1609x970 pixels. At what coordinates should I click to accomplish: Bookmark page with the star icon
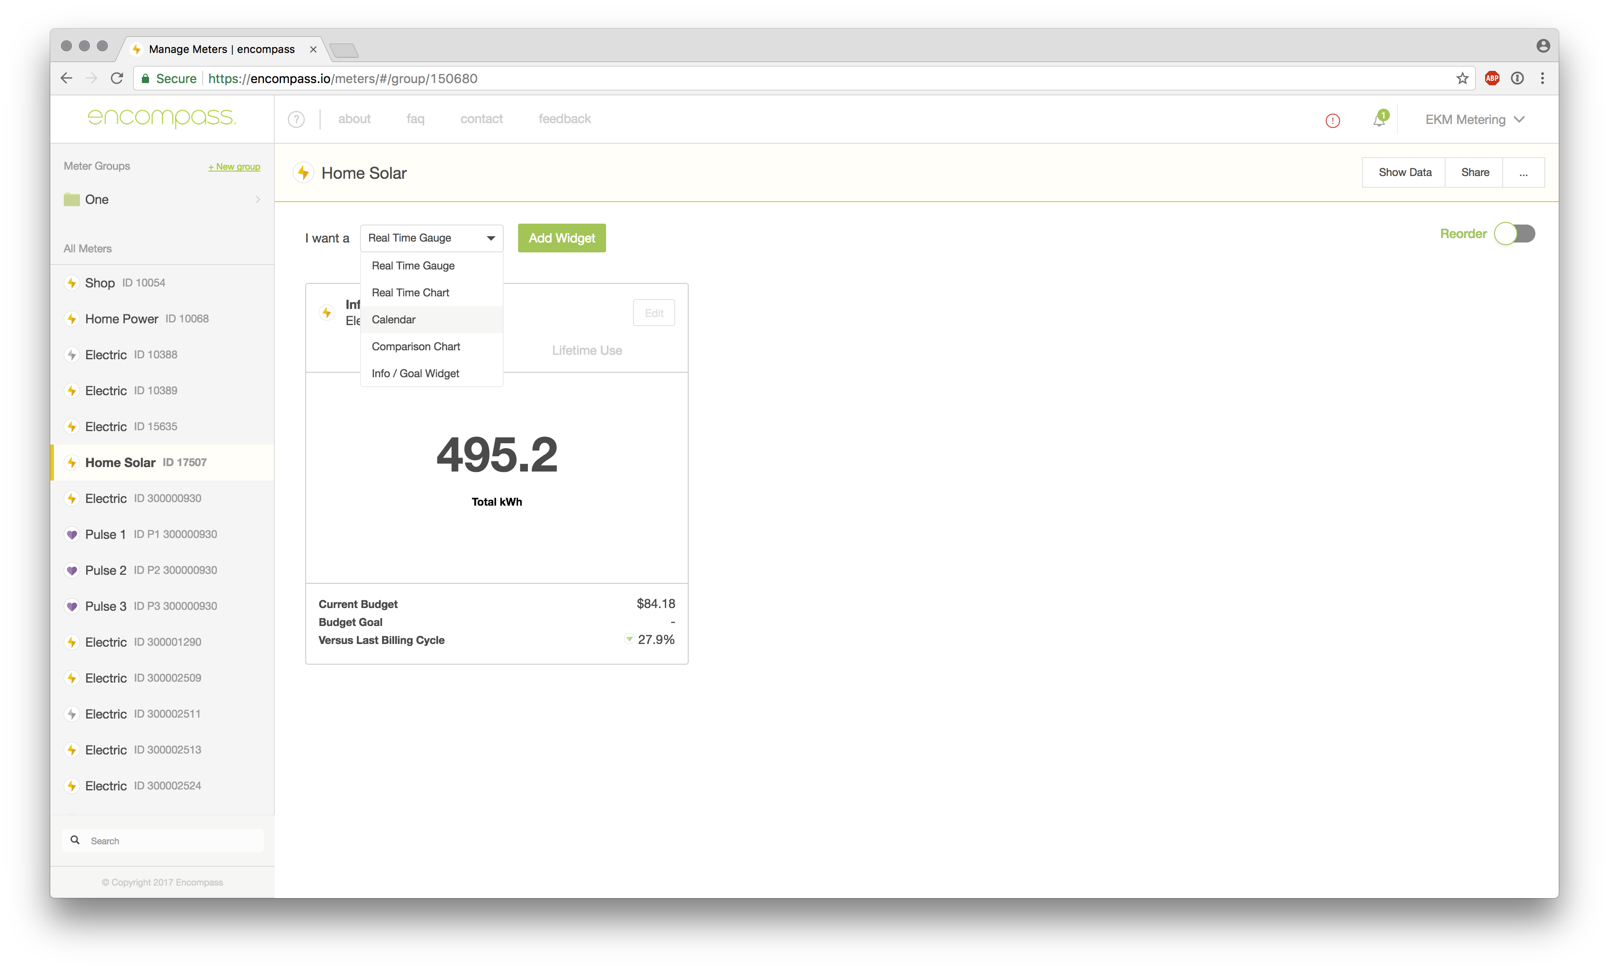pyautogui.click(x=1462, y=79)
